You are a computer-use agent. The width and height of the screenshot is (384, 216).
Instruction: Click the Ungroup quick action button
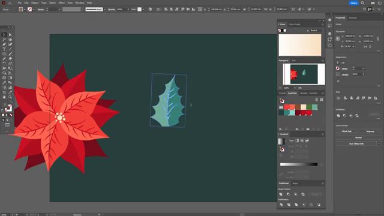pyautogui.click(x=370, y=131)
